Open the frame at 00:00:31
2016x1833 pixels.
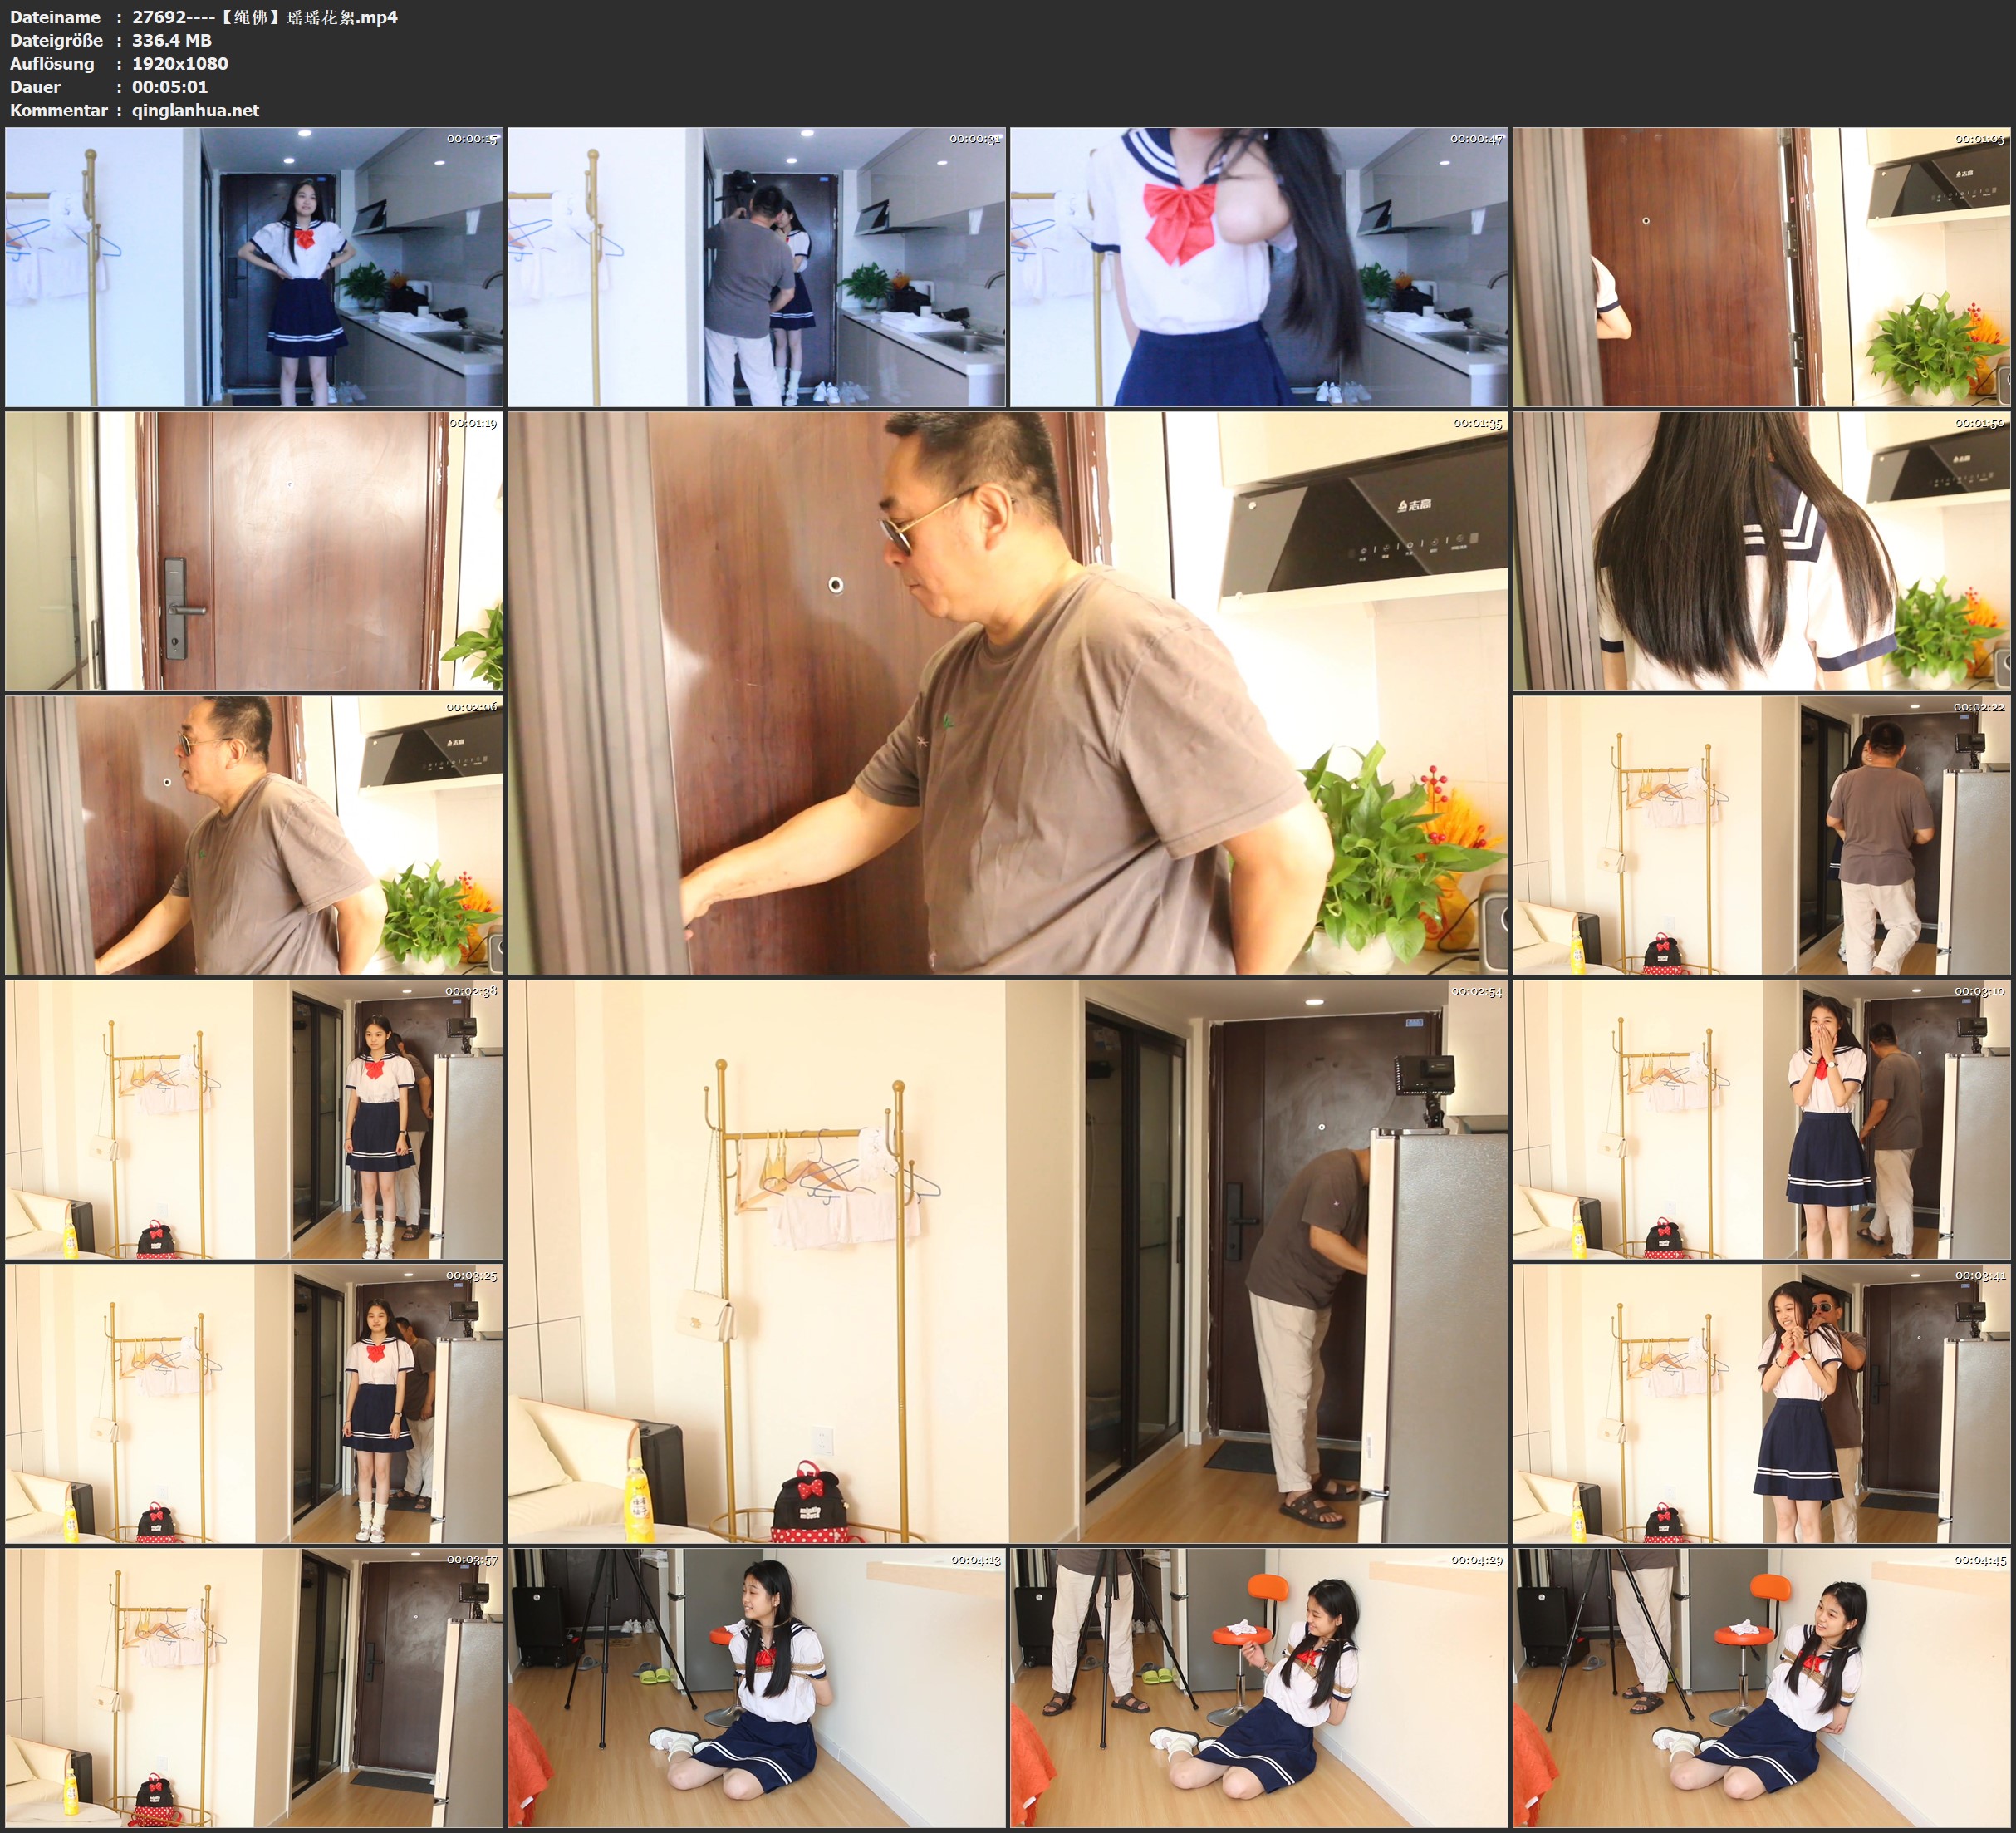(756, 268)
